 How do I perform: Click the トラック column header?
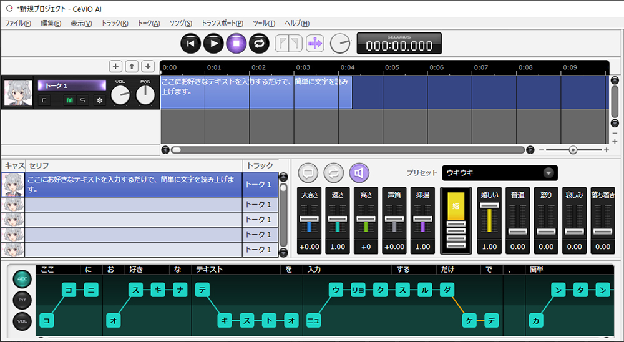point(260,165)
